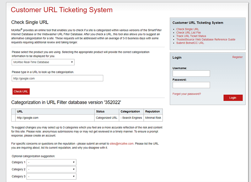Click the Status column header
The height and width of the screenshot is (182, 251).
coord(106,112)
